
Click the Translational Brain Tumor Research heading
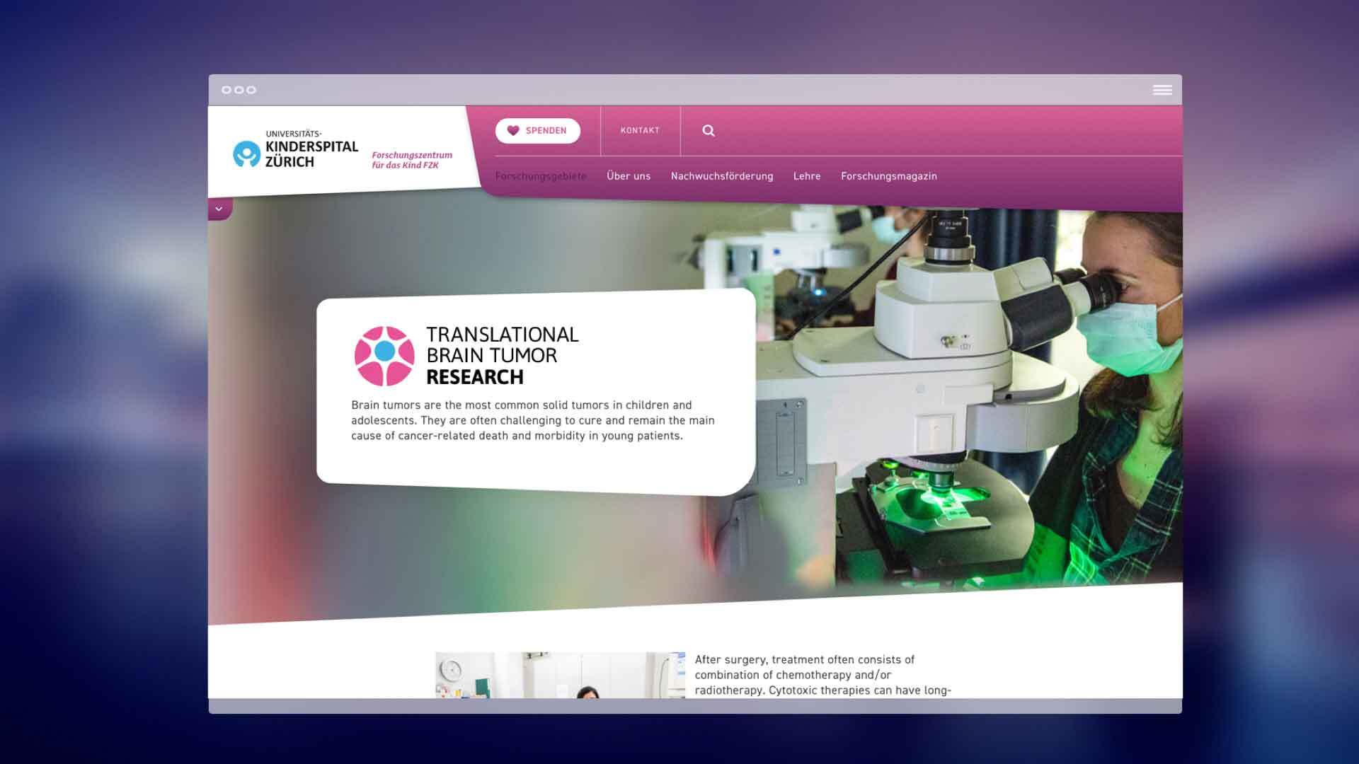[x=502, y=356]
